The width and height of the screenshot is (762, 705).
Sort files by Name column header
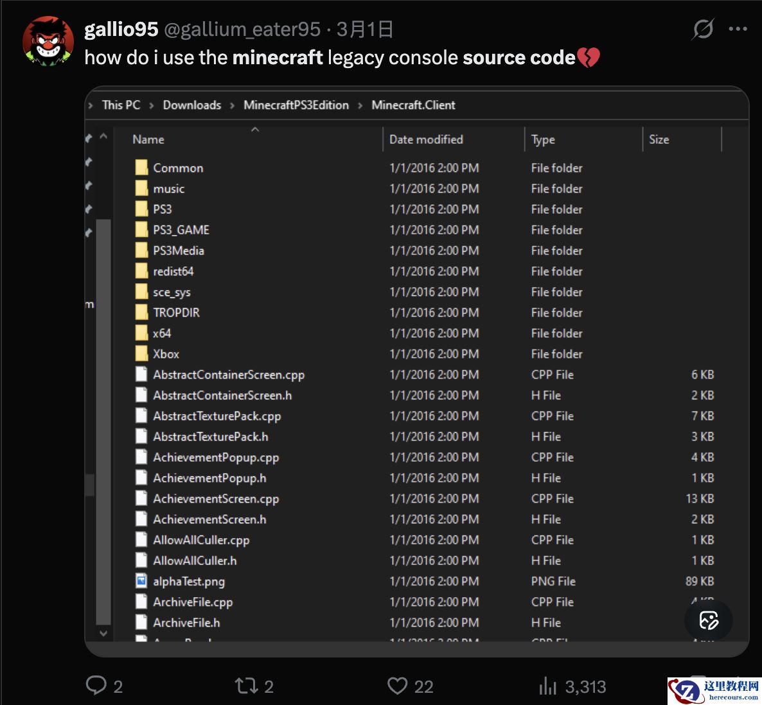pyautogui.click(x=148, y=139)
